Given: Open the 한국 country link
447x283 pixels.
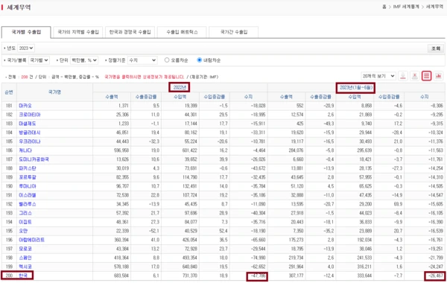Looking at the screenshot, I should pyautogui.click(x=23, y=276).
